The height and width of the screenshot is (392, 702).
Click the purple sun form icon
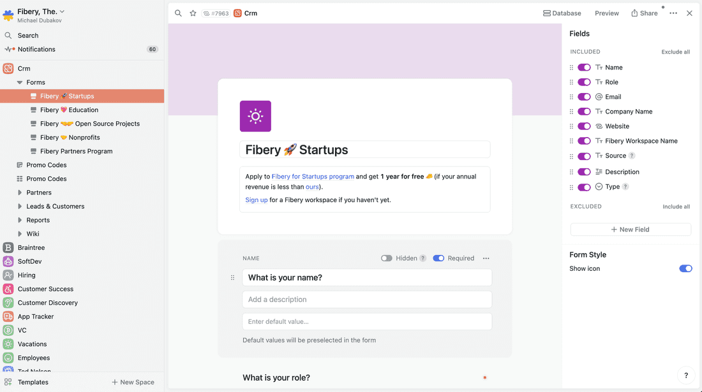(255, 116)
